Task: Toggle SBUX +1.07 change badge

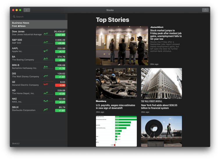Action: [60, 110]
